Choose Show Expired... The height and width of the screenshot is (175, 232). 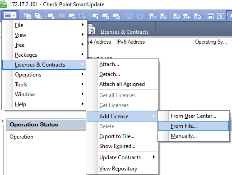tap(122, 146)
